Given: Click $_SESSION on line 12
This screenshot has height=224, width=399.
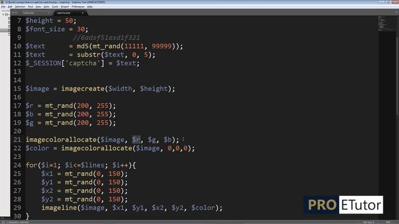Looking at the screenshot, I should point(43,63).
